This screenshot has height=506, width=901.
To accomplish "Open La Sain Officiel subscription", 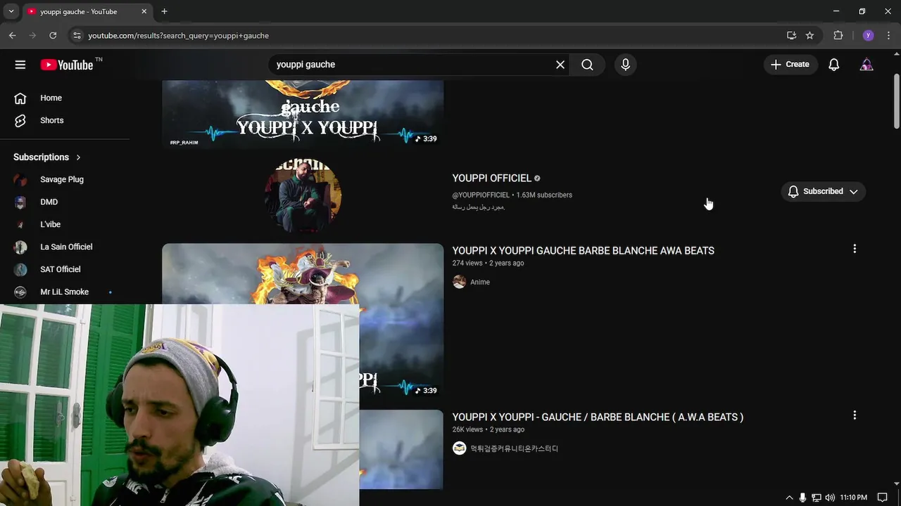I will 66,247.
